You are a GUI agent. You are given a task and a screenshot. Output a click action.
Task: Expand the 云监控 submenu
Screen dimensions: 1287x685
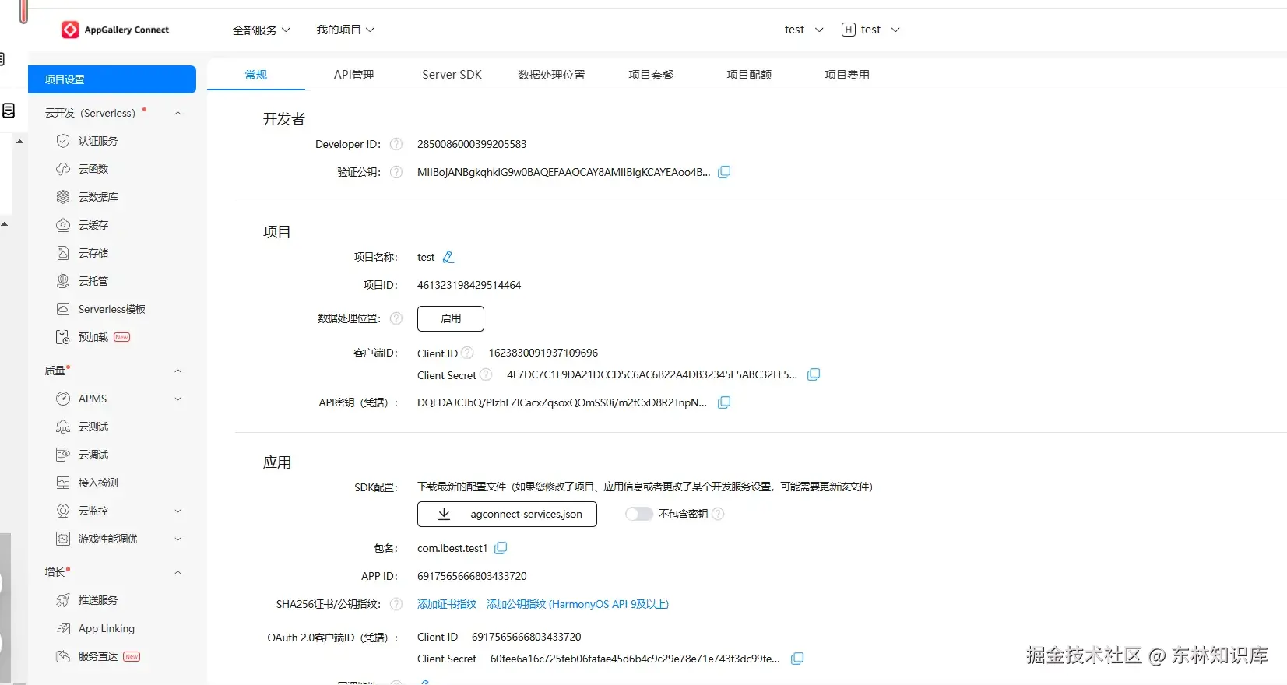pos(178,511)
